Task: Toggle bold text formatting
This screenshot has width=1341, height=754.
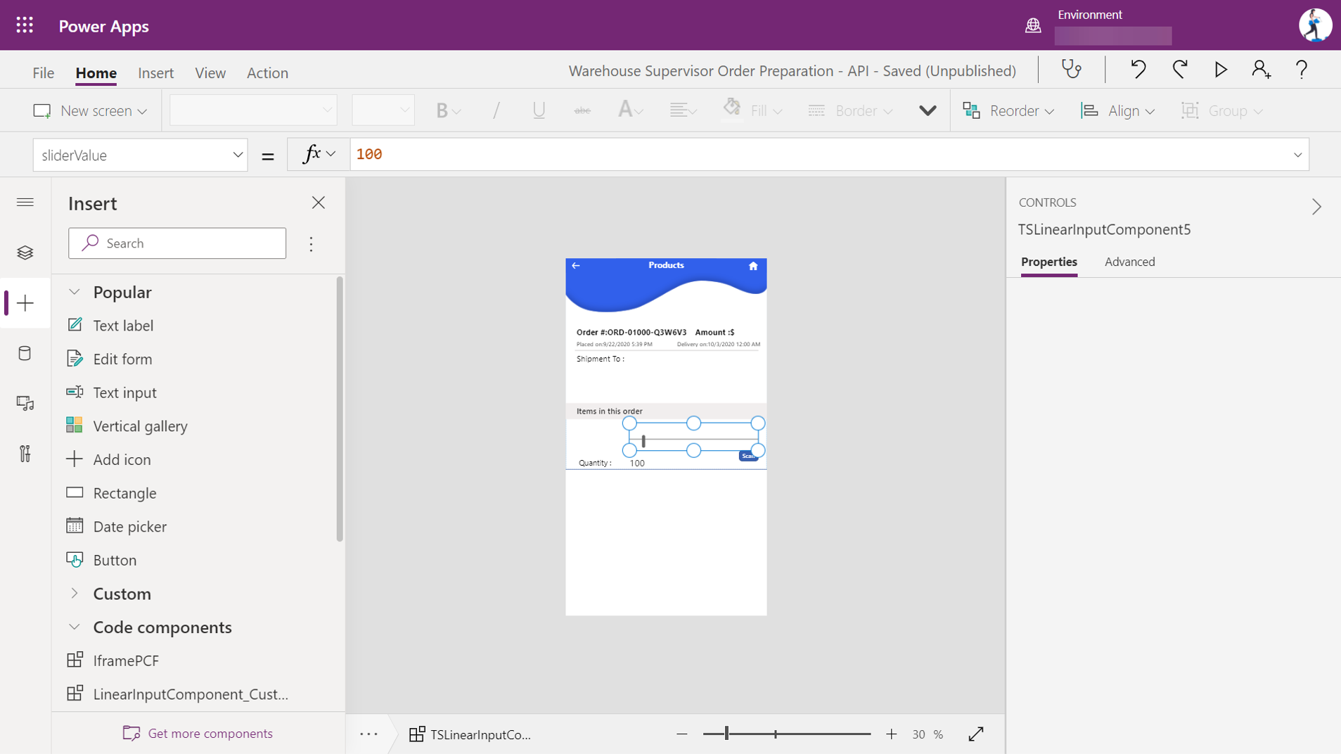Action: [x=443, y=110]
